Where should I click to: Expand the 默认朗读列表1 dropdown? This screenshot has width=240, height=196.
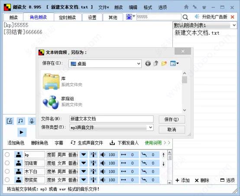click(x=234, y=25)
